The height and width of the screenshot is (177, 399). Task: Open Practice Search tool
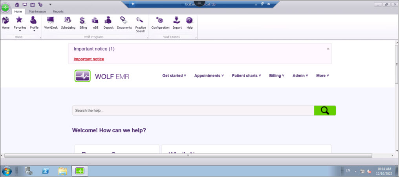(x=141, y=25)
